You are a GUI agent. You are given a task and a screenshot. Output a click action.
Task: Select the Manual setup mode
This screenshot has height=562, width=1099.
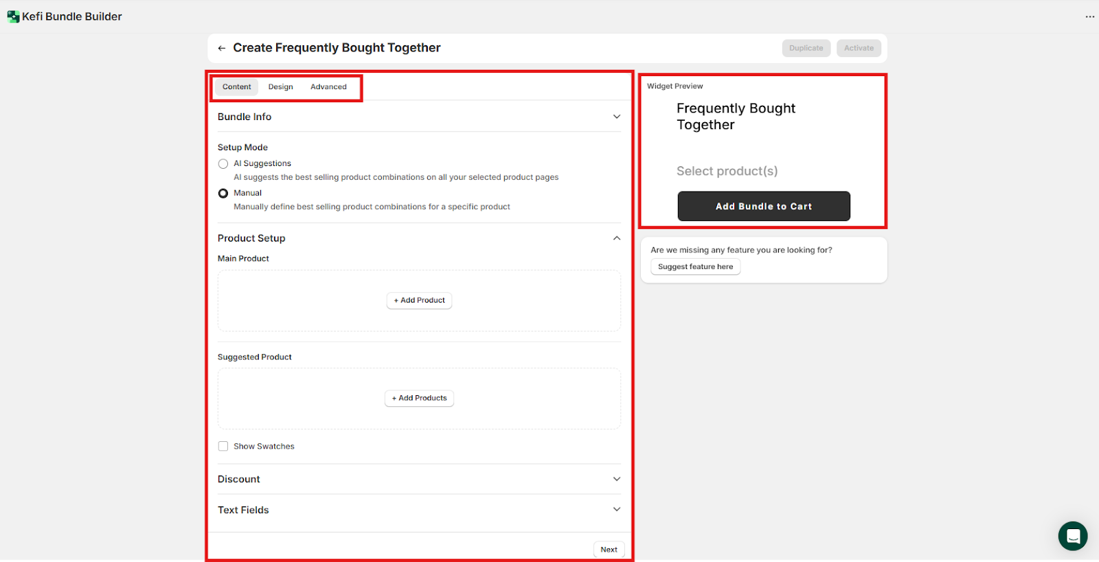click(x=223, y=194)
